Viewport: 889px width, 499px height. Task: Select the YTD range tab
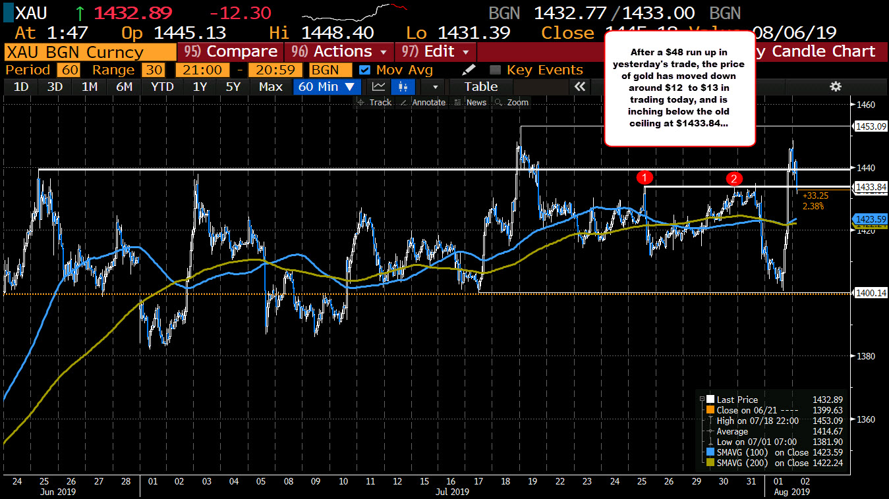point(162,86)
